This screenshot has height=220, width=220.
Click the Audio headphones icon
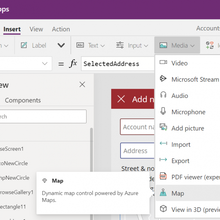[x=163, y=95]
